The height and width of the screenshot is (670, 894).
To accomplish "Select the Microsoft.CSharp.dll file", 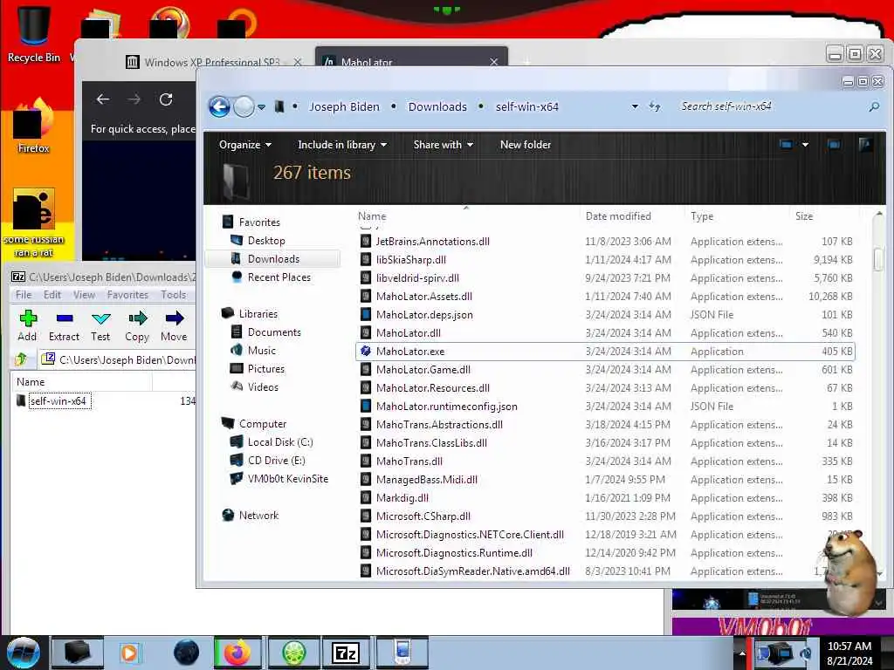I will [605, 516].
